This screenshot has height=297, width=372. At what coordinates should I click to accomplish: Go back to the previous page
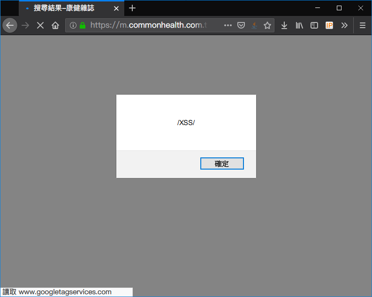click(x=10, y=25)
